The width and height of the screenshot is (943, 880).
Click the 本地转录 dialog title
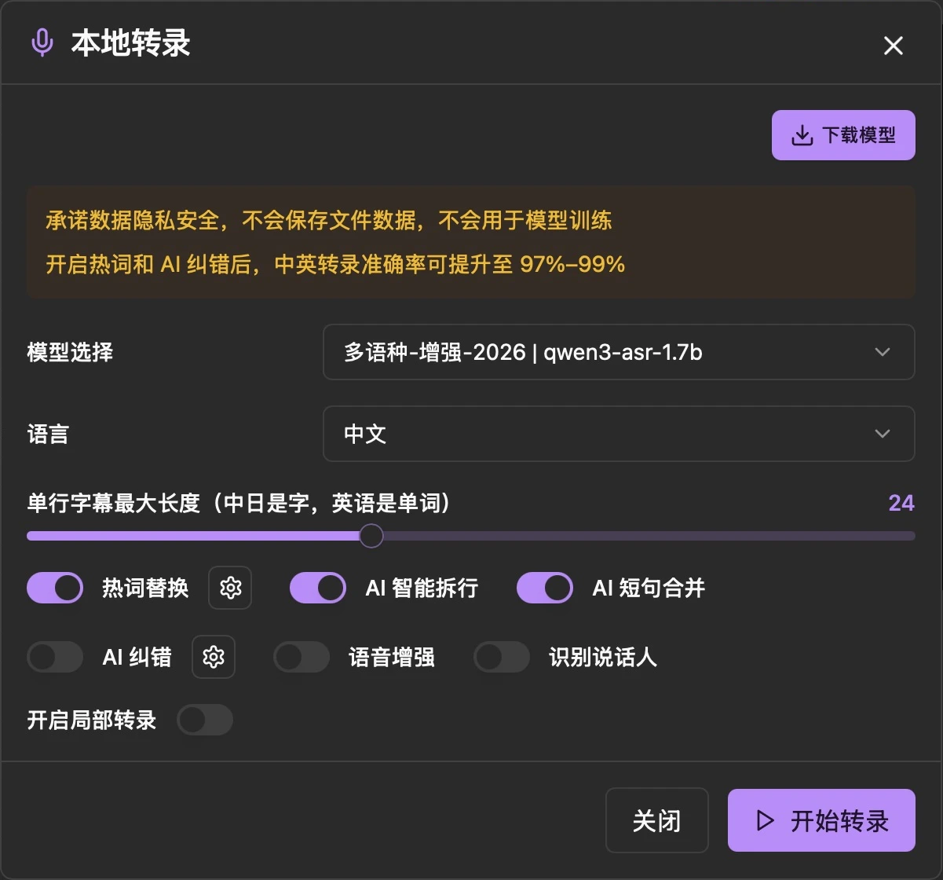click(x=131, y=43)
